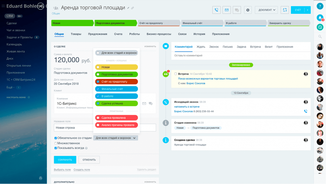This screenshot has width=326, height=184.
Task: Switch to the Товары tab
Action: [x=76, y=34]
